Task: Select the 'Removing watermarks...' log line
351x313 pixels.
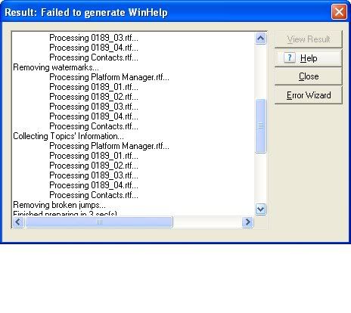Action: click(x=56, y=67)
